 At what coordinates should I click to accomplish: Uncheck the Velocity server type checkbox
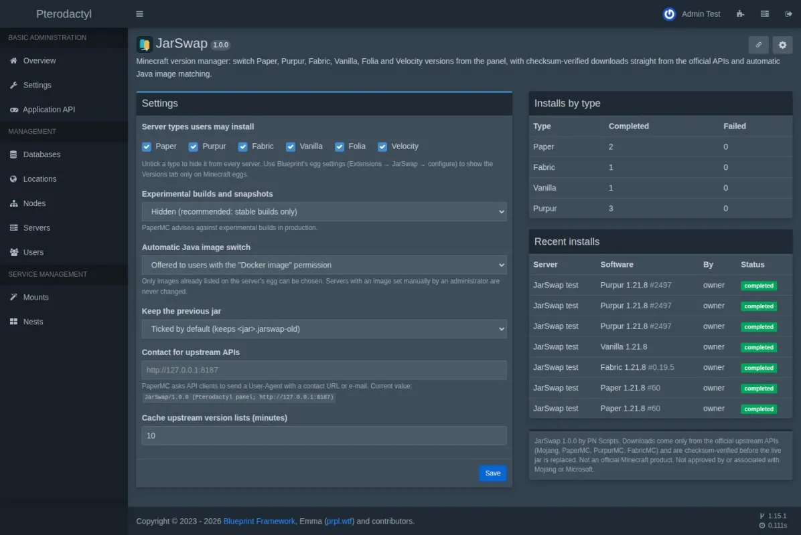pyautogui.click(x=382, y=146)
